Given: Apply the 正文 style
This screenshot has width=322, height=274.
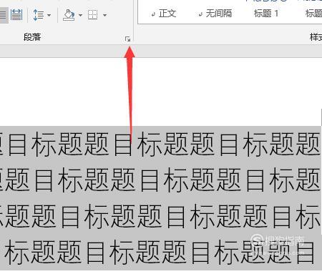Looking at the screenshot, I should tap(164, 14).
